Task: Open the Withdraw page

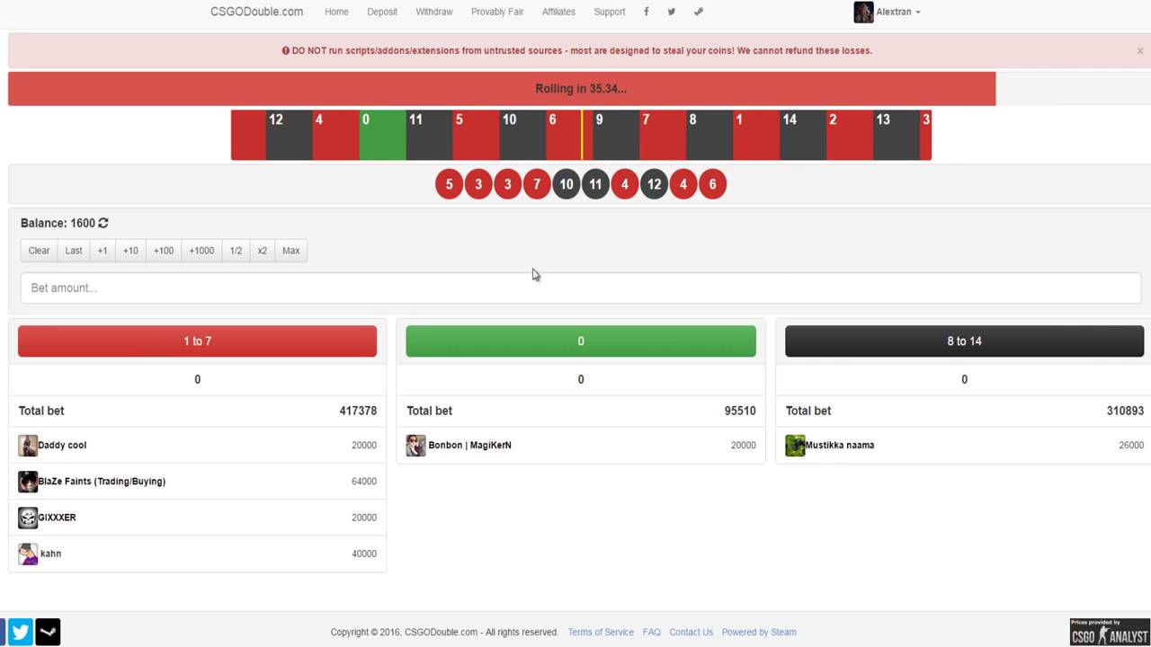Action: [x=434, y=12]
